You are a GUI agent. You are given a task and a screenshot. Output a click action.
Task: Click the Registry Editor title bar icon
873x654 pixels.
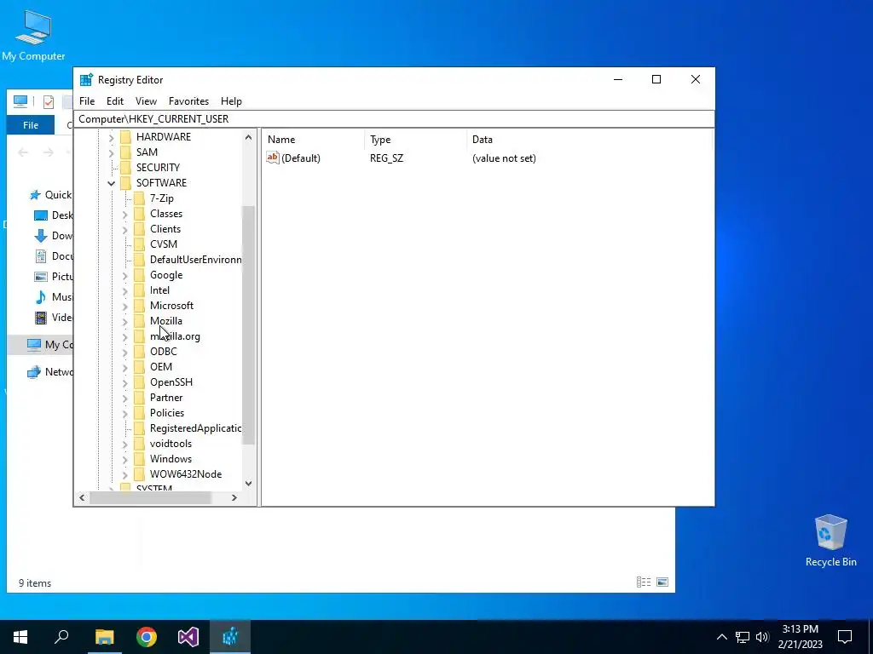pyautogui.click(x=86, y=79)
